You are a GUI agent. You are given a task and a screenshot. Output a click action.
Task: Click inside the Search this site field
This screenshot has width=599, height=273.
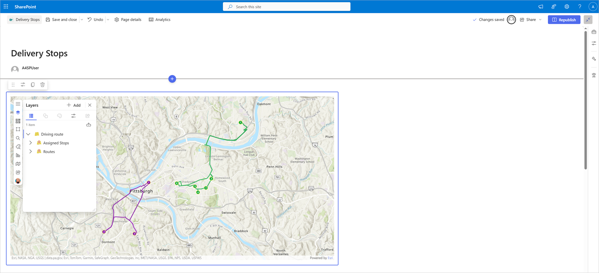pos(286,6)
